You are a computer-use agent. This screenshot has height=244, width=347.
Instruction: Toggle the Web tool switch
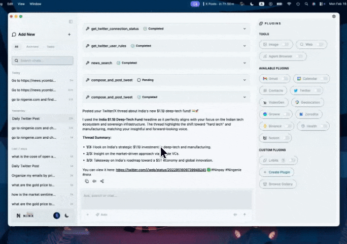pos(320,44)
